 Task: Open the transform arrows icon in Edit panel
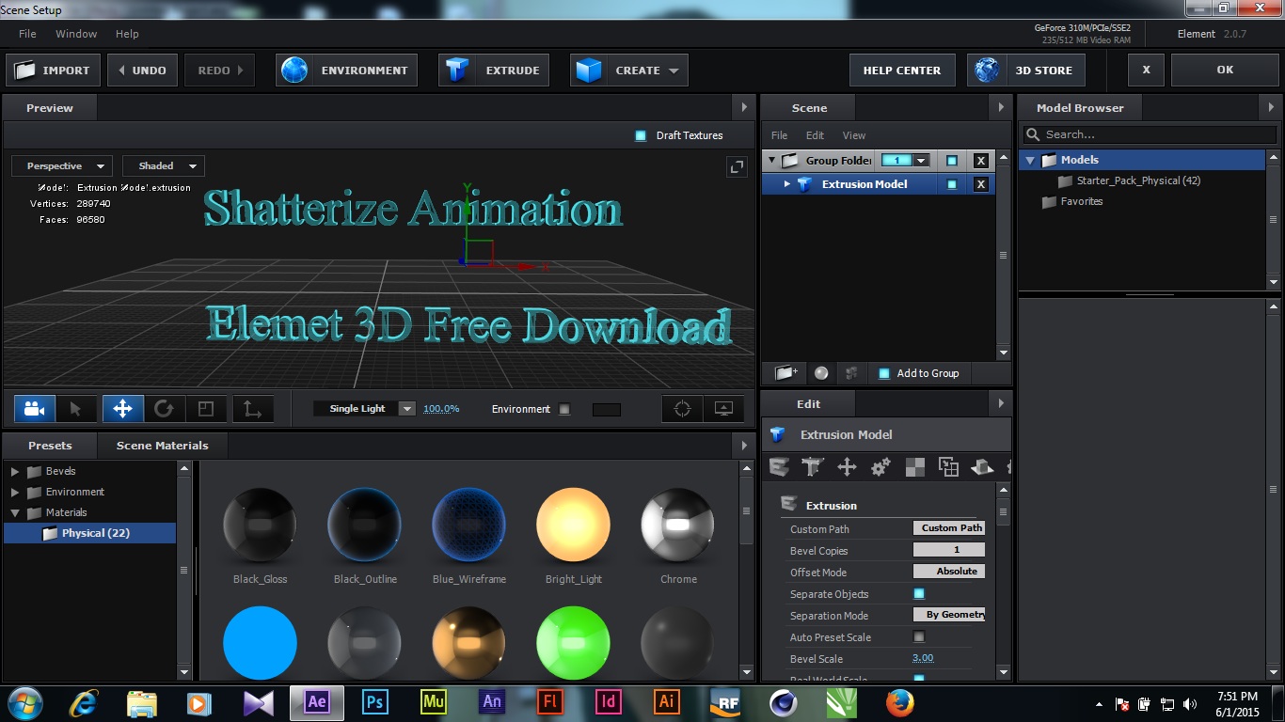(847, 466)
